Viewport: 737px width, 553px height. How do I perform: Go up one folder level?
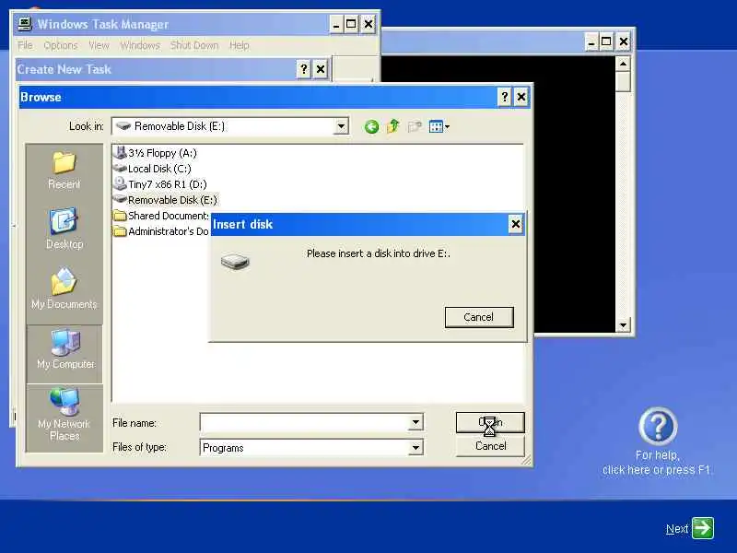point(393,126)
